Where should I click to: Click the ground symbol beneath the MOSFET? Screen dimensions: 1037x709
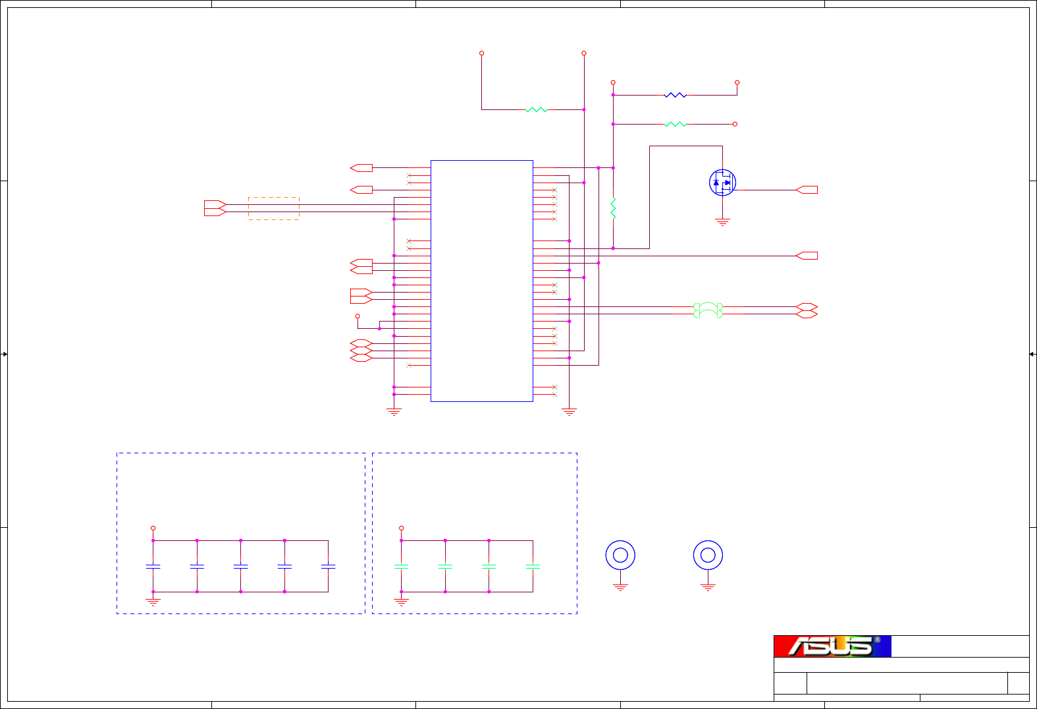pyautogui.click(x=722, y=223)
